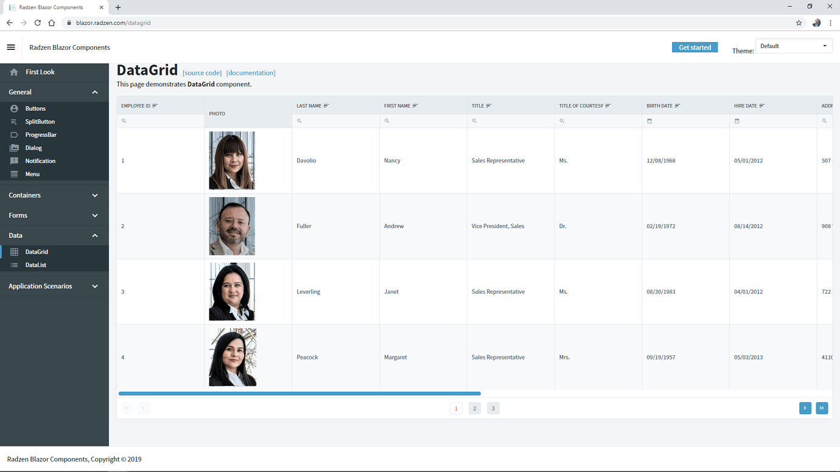Image resolution: width=840 pixels, height=472 pixels.
Task: Open the Chrome profile avatar
Action: pyautogui.click(x=816, y=23)
